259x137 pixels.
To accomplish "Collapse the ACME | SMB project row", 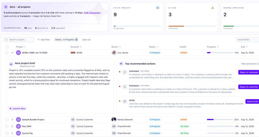I will click(x=12, y=53).
